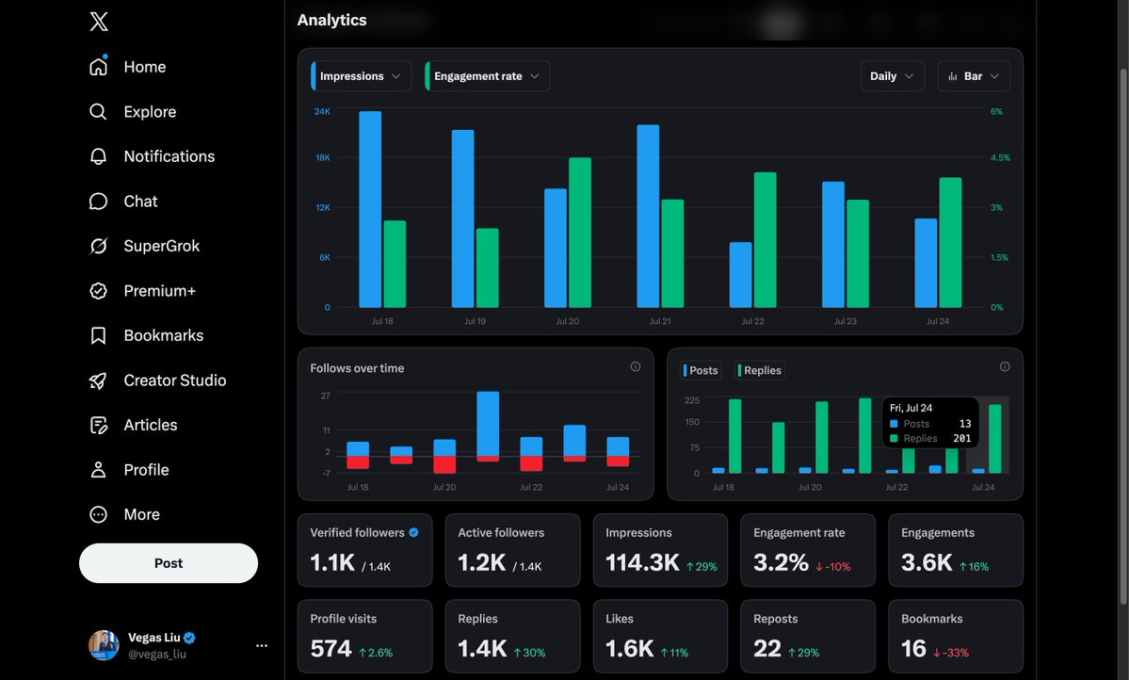The height and width of the screenshot is (680, 1129).
Task: Open info icon on Follows over time
Action: tap(635, 366)
